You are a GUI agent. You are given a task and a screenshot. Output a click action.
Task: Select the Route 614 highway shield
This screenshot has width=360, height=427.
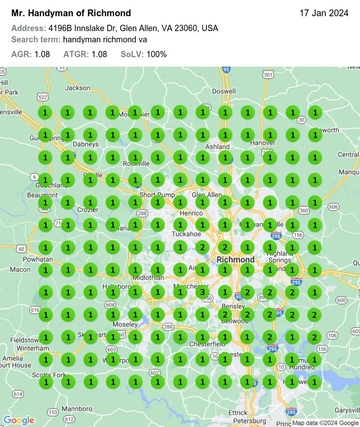coord(18,394)
